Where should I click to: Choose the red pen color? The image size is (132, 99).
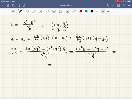coord(81,11)
